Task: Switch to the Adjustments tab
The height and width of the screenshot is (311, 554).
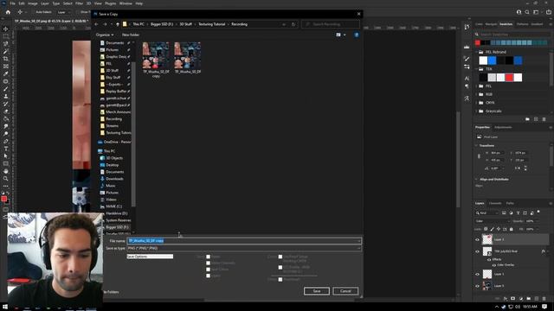Action: click(503, 127)
